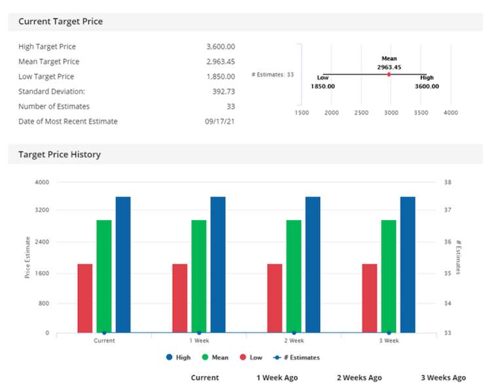Select the blue High bar for 3 Week
This screenshot has width=491, height=391.
tap(408, 265)
